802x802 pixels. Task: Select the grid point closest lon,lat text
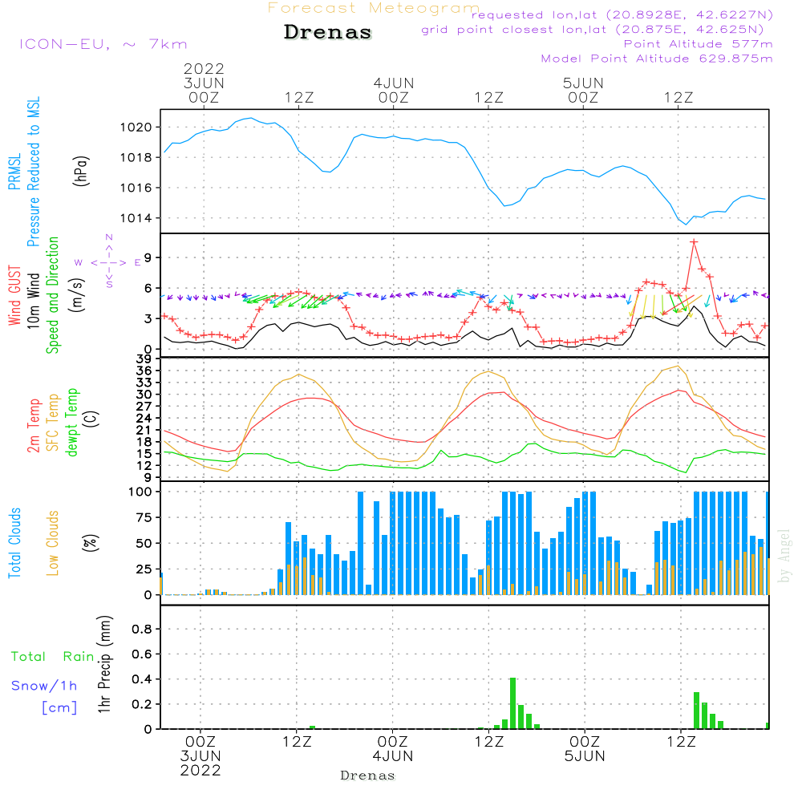click(593, 30)
